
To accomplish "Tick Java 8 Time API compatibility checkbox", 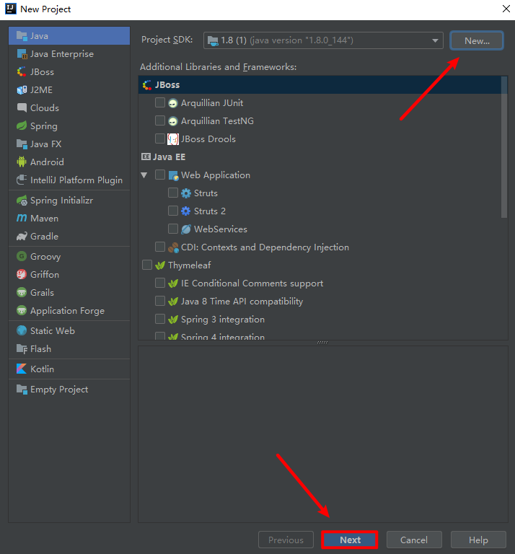I will pos(160,301).
